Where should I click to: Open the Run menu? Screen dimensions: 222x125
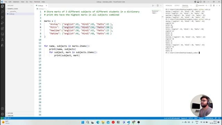31,2
